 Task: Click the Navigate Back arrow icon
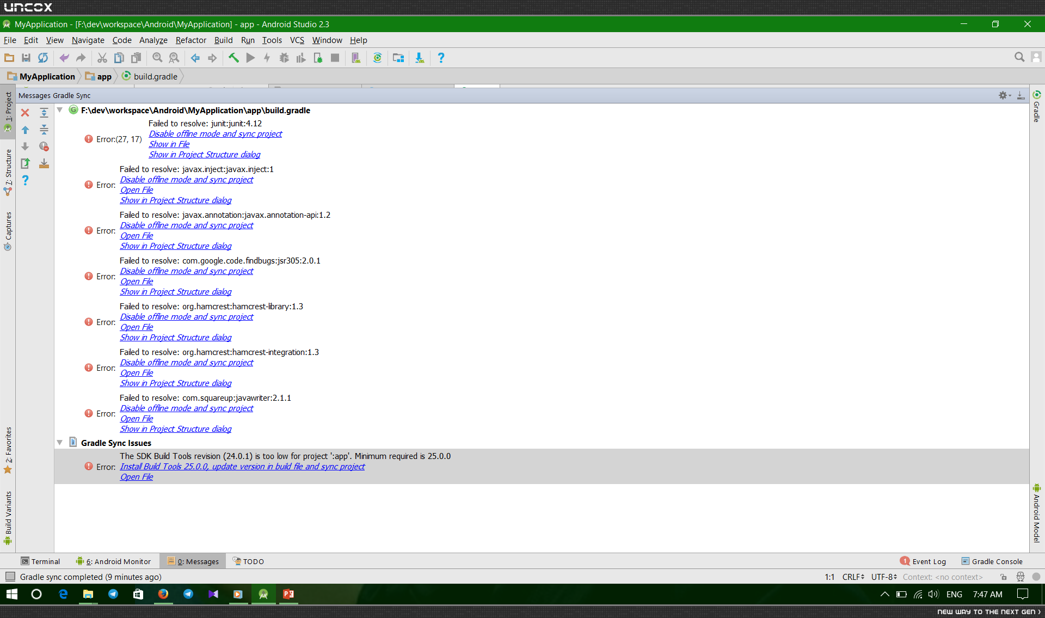tap(195, 58)
